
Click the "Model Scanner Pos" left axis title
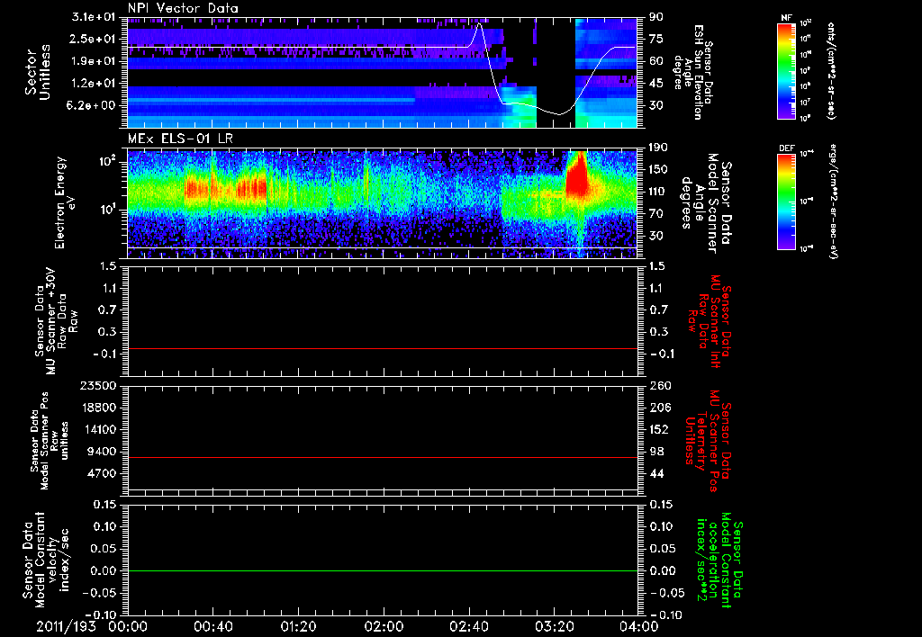pos(50,441)
